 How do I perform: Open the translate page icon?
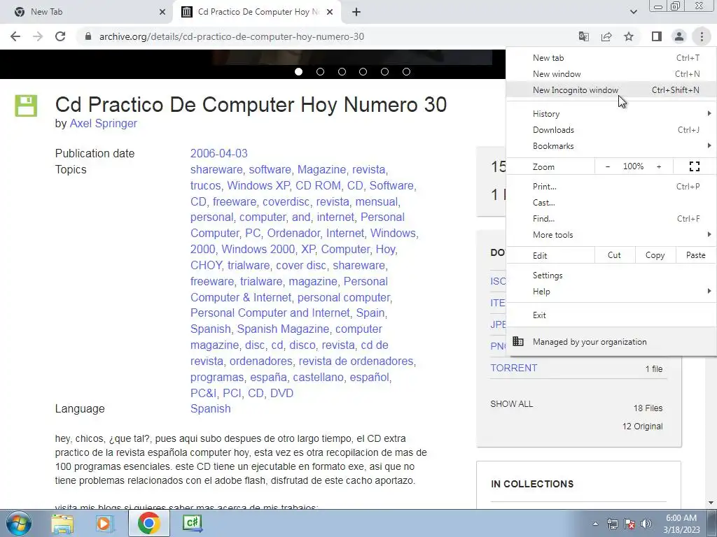coord(584,36)
